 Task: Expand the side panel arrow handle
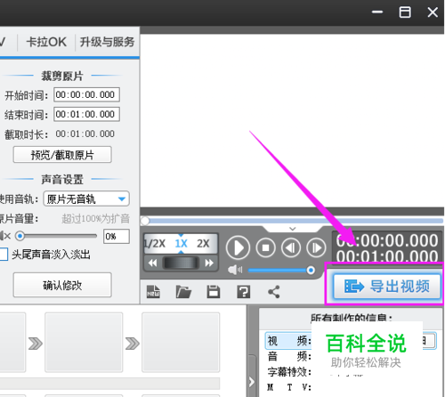click(252, 382)
